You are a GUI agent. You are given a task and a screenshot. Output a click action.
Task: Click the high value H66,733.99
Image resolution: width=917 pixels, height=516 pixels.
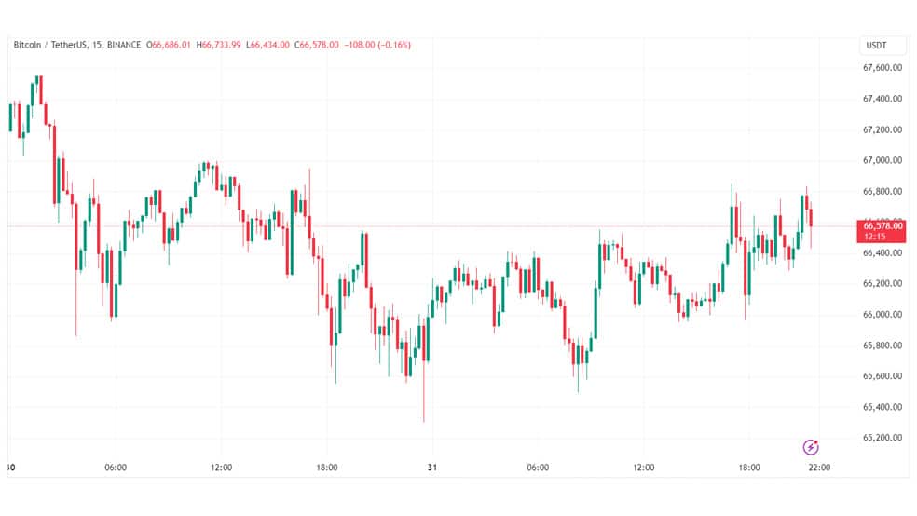tap(219, 45)
